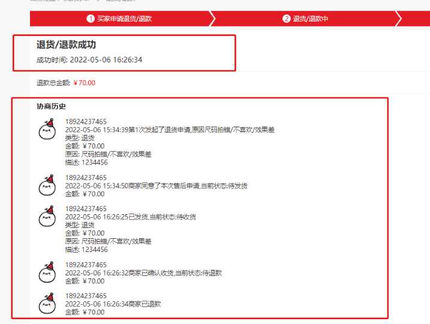Click the 退货/退款成功 heading
The image size is (430, 324).
pyautogui.click(x=66, y=44)
